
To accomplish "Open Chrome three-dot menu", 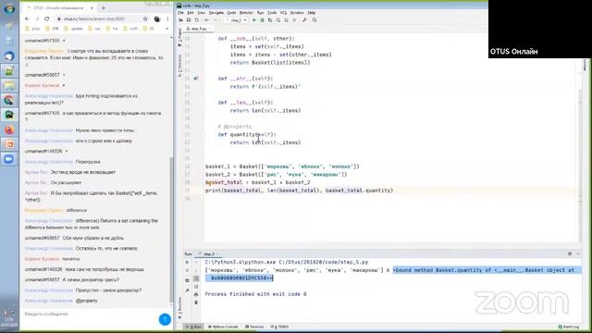I will (x=167, y=18).
